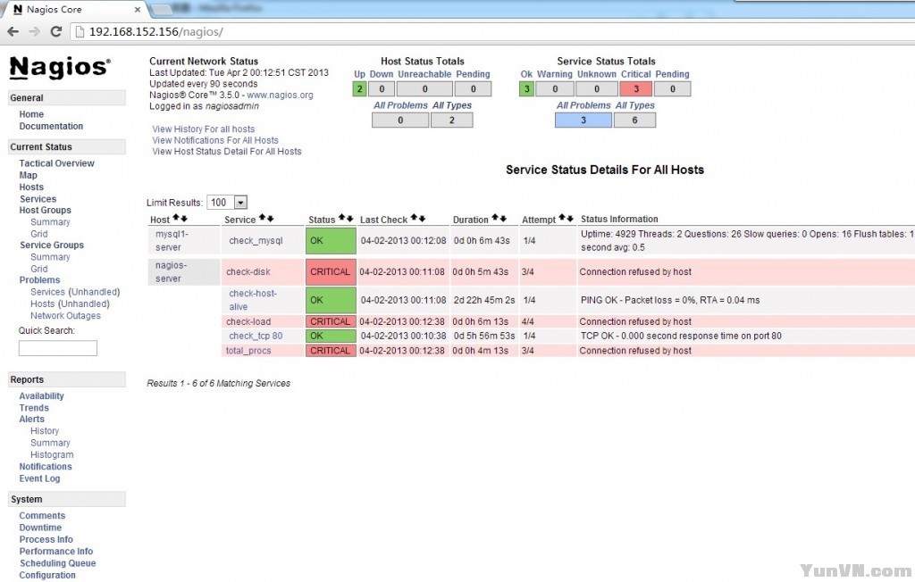Open Event Log
This screenshot has height=582, width=915.
(x=39, y=478)
